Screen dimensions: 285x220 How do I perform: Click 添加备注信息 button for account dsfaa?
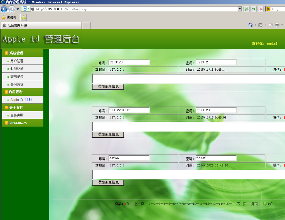(108, 182)
